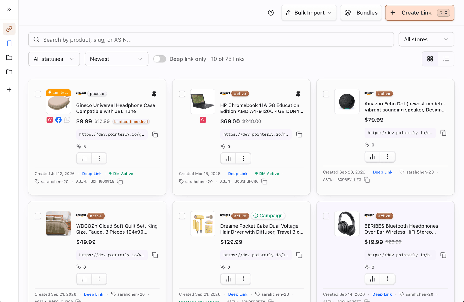464x302 pixels.
Task: Copy ASIN B09B8V1LZ3
Action: (x=367, y=180)
